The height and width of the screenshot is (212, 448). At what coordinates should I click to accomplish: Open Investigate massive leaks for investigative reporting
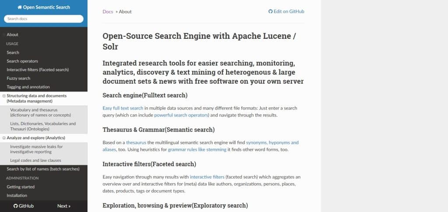click(36, 149)
